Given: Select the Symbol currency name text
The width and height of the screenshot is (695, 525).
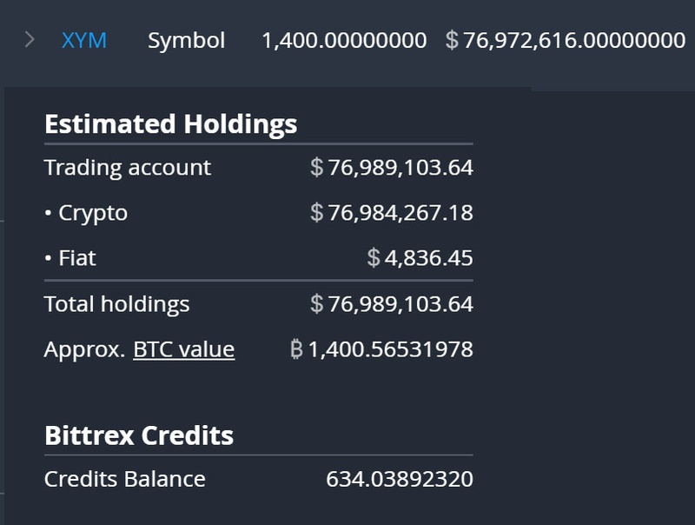Looking at the screenshot, I should [186, 40].
